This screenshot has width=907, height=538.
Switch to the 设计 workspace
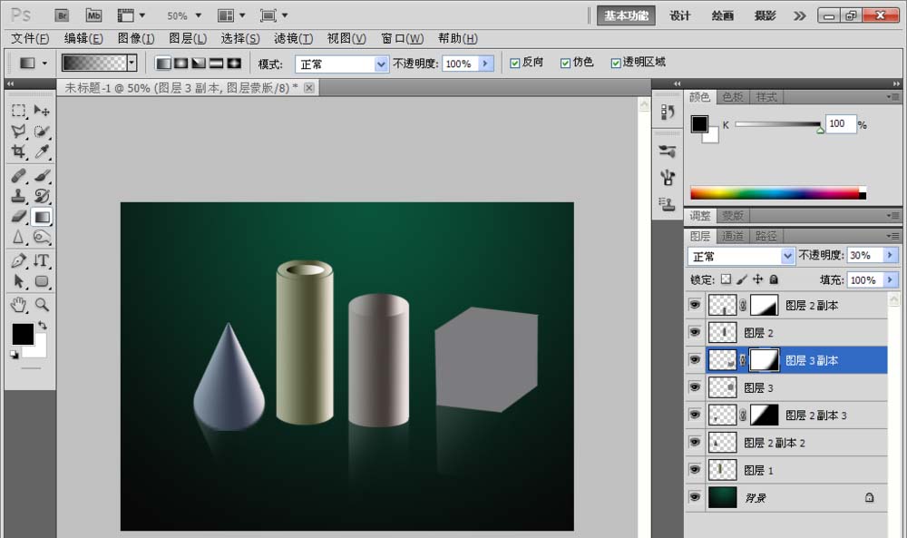click(x=679, y=15)
